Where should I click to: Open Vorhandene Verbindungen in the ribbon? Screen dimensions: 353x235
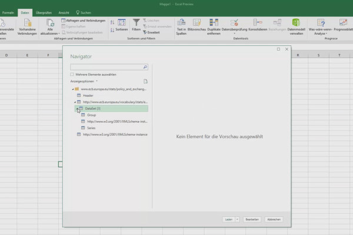pos(27,27)
